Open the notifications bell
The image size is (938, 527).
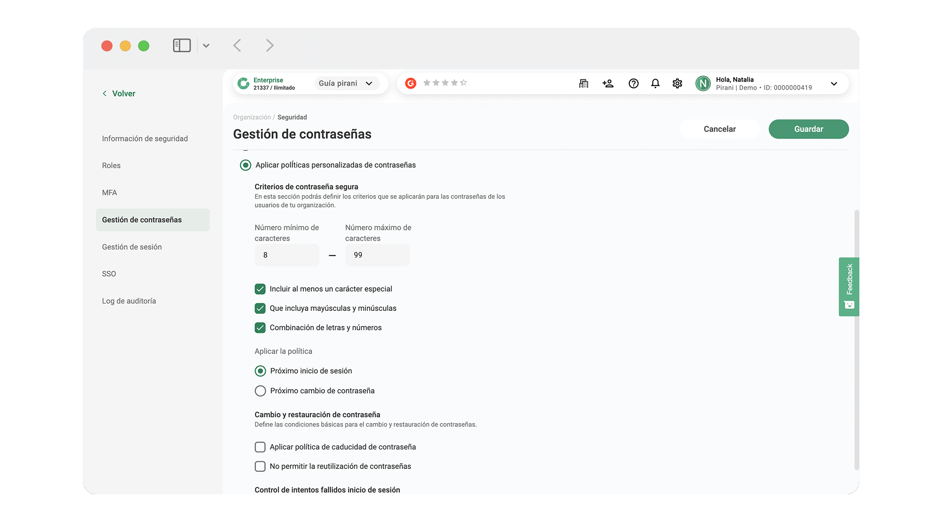click(655, 83)
